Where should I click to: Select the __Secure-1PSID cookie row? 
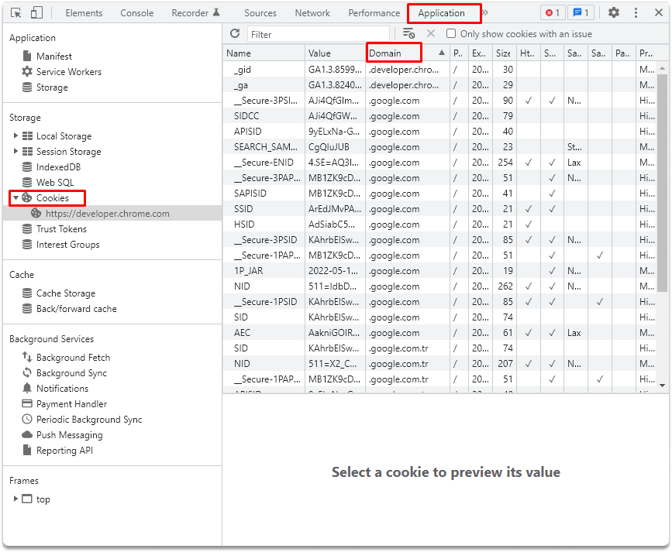(439, 302)
